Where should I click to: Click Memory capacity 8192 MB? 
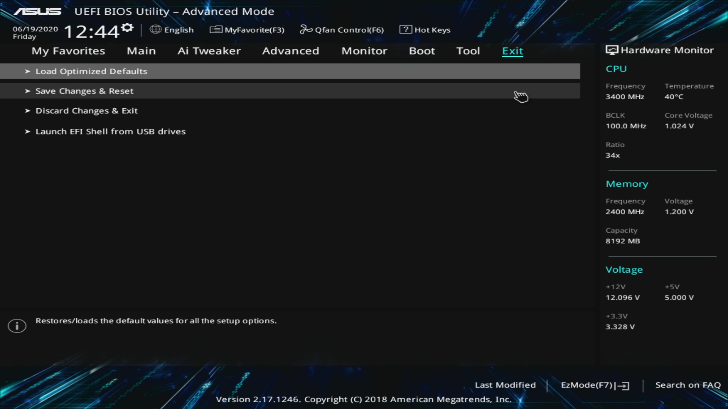click(x=623, y=241)
